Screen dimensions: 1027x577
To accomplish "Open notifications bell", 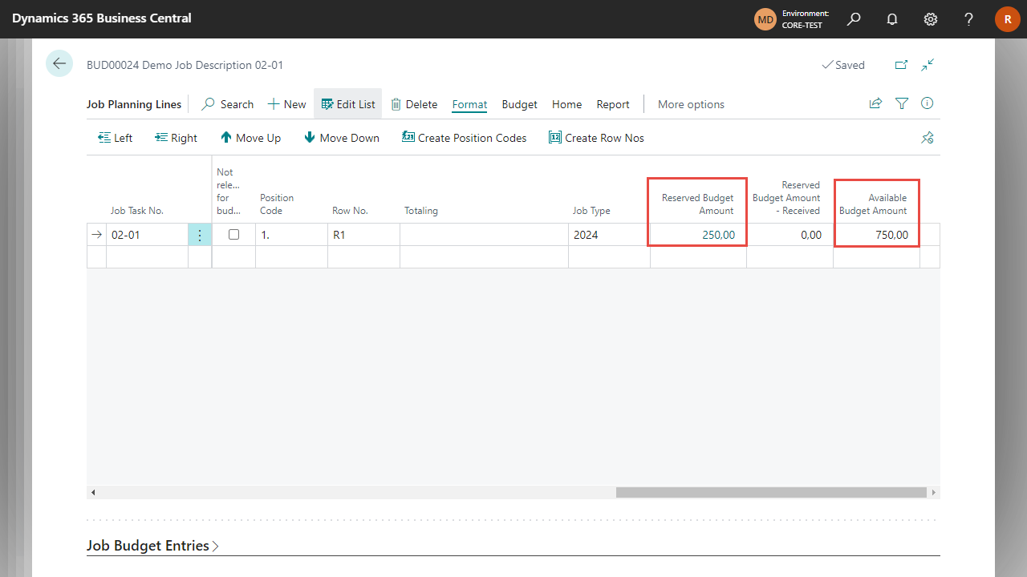I will click(892, 18).
